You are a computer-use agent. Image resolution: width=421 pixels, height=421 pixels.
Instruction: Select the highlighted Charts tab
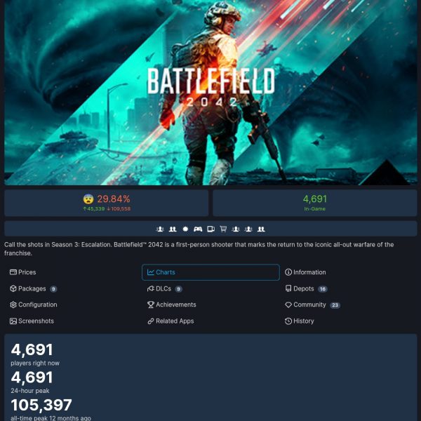210,272
